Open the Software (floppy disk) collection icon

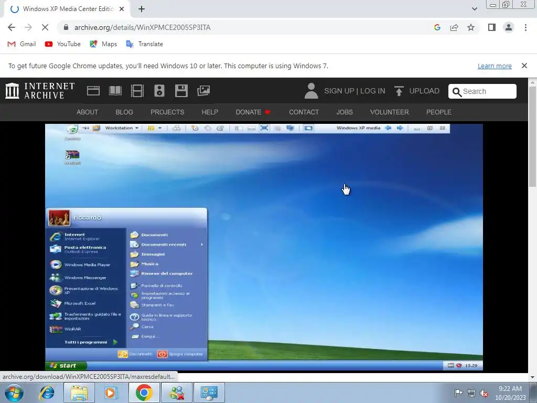(181, 91)
